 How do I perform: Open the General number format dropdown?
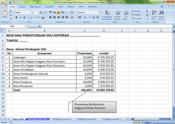pos(98,13)
